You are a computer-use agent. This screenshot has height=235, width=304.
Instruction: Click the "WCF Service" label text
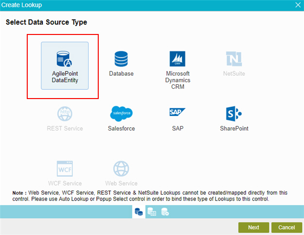tap(65, 183)
